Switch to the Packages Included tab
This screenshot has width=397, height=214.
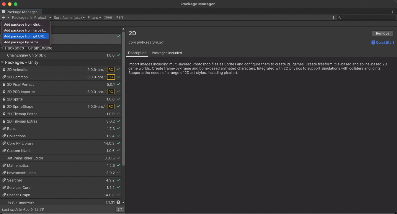167,53
